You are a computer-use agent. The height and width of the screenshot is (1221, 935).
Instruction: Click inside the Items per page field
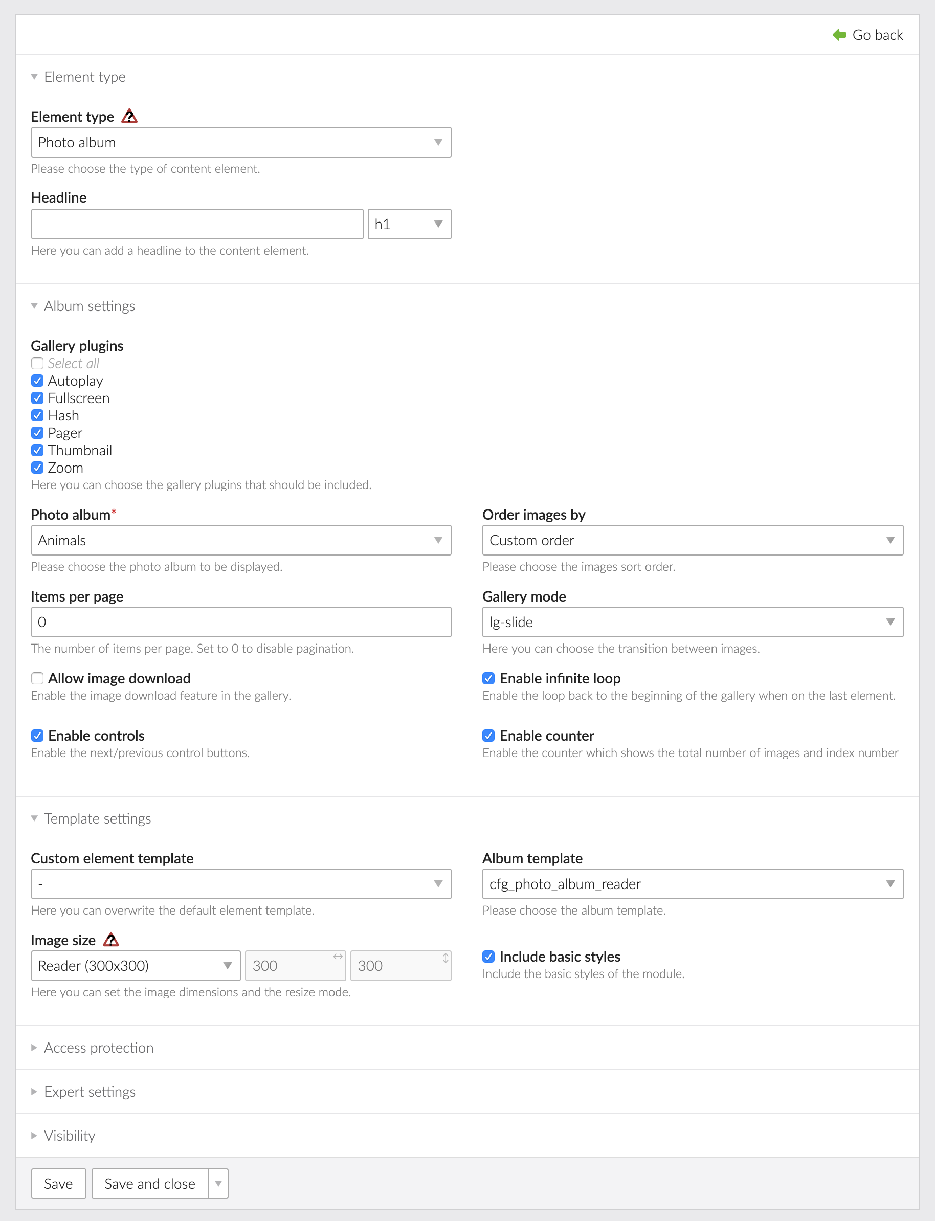tap(239, 621)
